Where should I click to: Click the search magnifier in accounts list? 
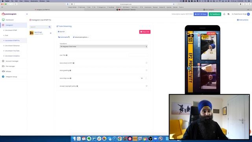tap(50, 27)
